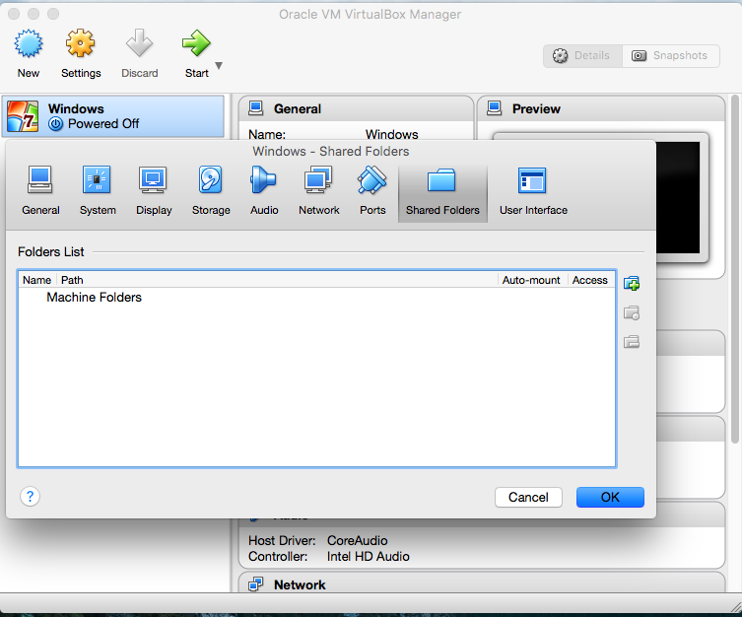Image resolution: width=742 pixels, height=617 pixels.
Task: Open the System settings tab
Action: (98, 190)
